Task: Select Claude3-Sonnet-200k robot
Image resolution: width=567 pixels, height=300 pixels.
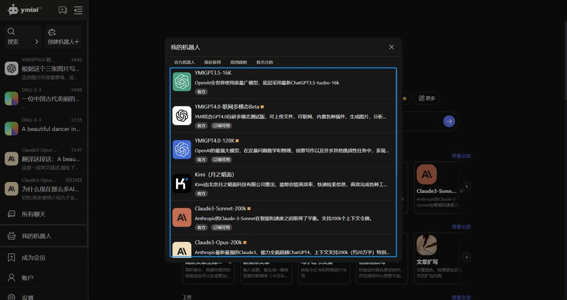Action: click(x=283, y=218)
